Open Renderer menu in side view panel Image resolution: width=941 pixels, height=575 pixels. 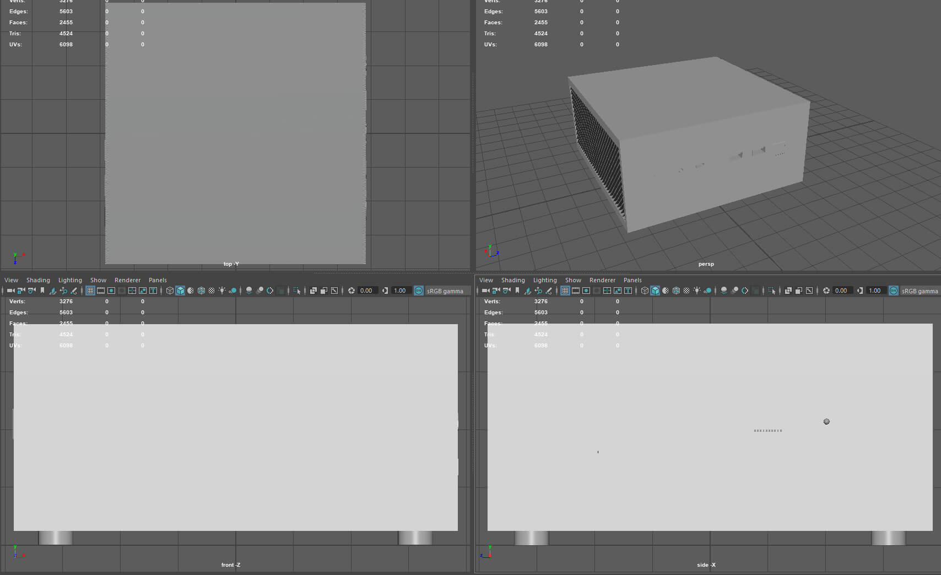(x=602, y=280)
